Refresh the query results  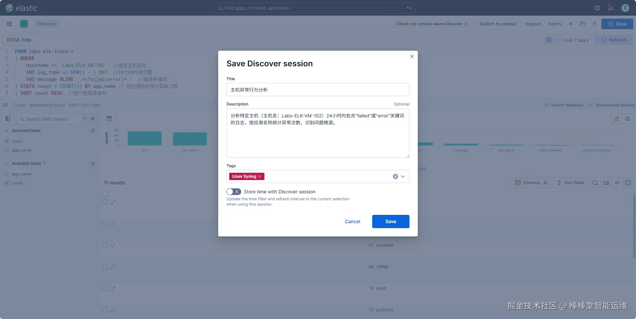click(613, 40)
